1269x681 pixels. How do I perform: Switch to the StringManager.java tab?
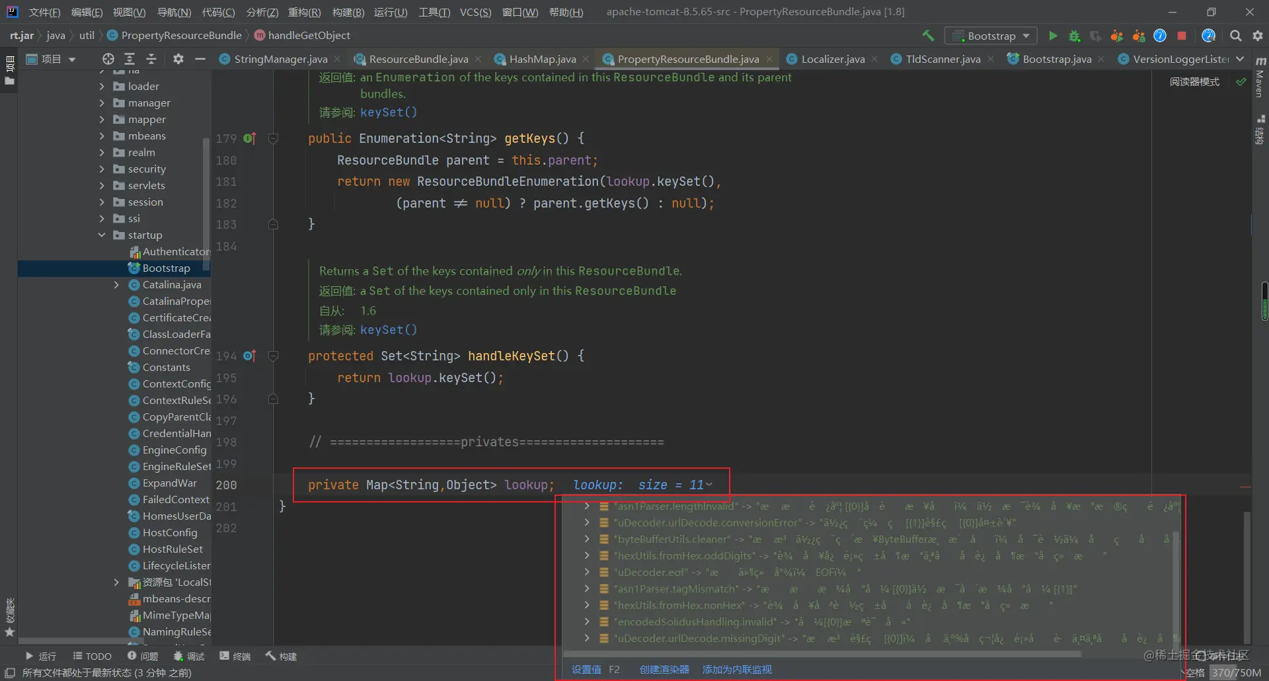coord(280,59)
